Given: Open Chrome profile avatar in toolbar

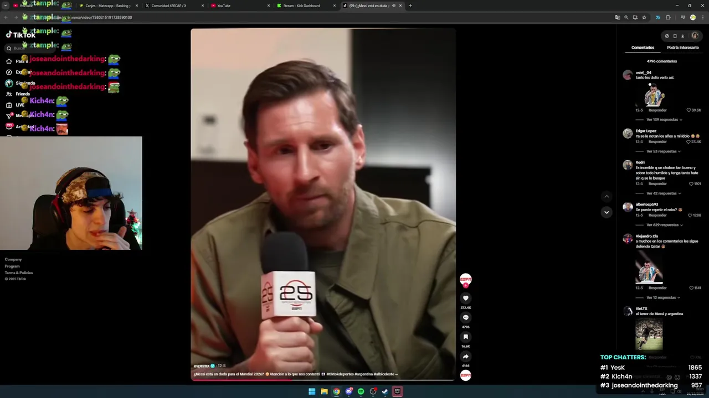Looking at the screenshot, I should (x=693, y=17).
